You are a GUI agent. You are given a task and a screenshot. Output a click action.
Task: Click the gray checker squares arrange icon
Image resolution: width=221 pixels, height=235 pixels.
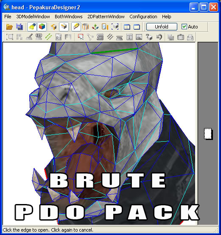[20, 37]
